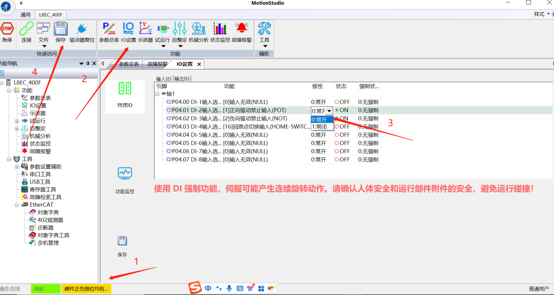Choose 1:常闭 in polarity dropdown list
This screenshot has width=554, height=295.
322,126
